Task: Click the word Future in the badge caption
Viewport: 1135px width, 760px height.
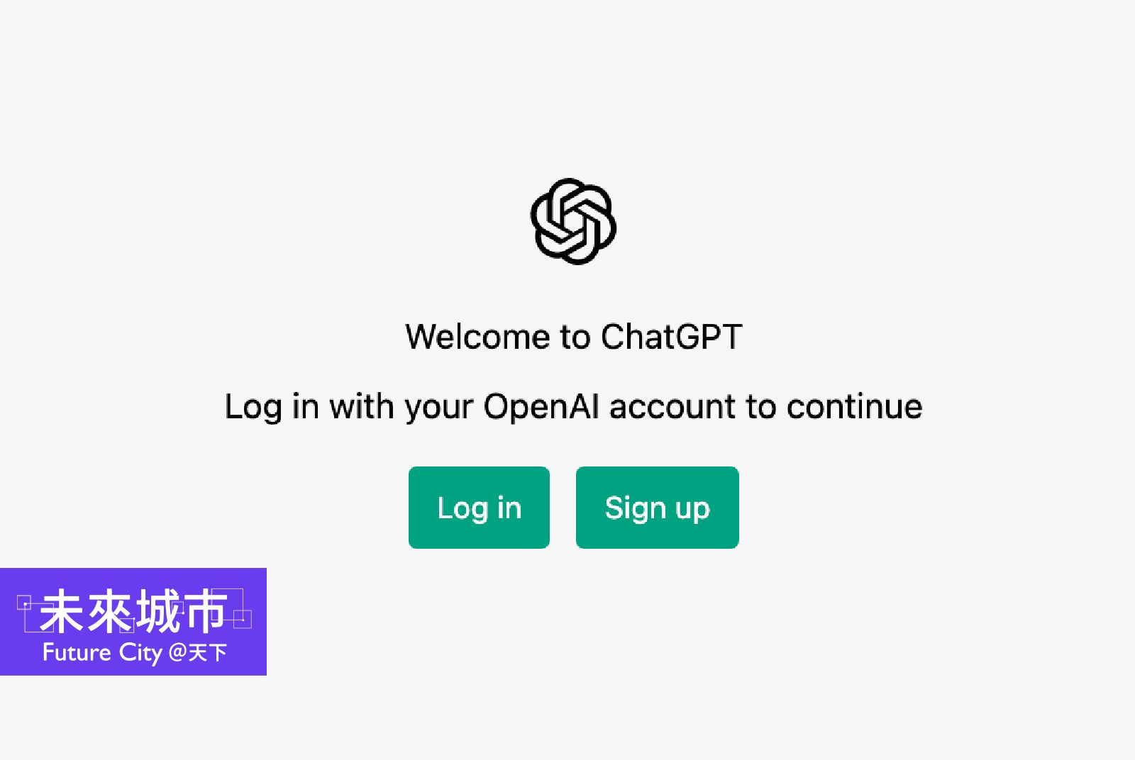Action: tap(77, 652)
